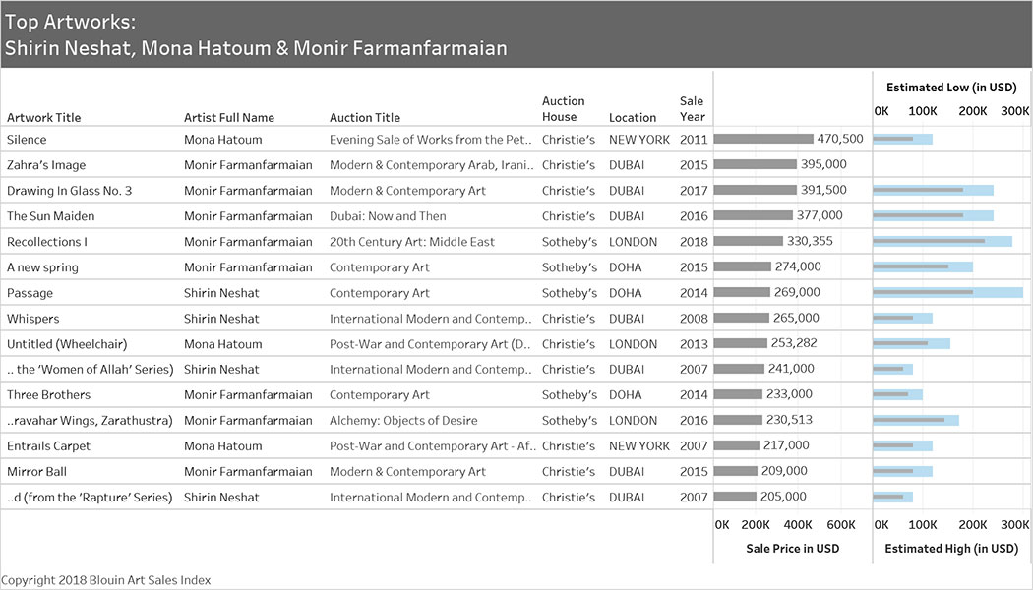The height and width of the screenshot is (590, 1033).
Task: Select the Alchemy: Objects of Desire auction title
Action: [403, 421]
